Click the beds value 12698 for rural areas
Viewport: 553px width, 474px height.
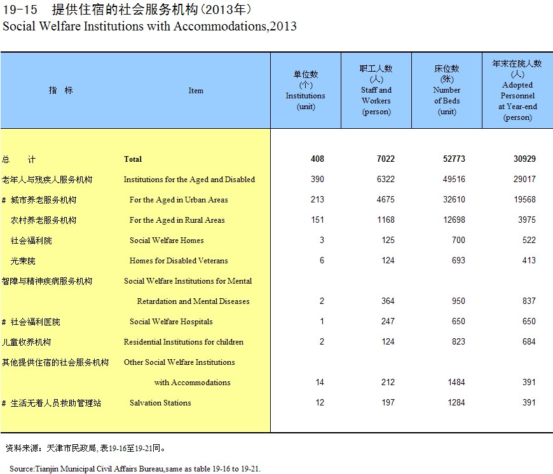click(454, 220)
